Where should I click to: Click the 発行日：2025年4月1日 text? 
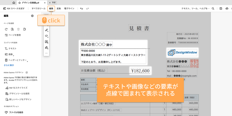(187, 34)
